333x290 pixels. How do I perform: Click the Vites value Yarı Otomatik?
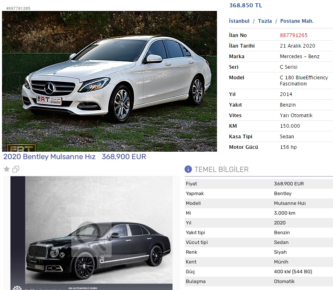point(296,116)
